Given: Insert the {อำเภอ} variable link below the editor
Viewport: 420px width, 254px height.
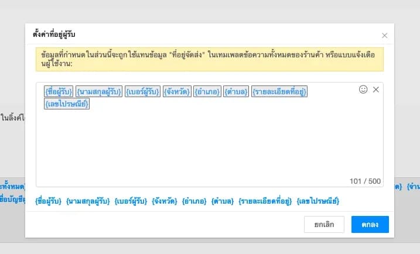Looking at the screenshot, I should [x=194, y=201].
